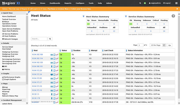This screenshot has height=105, width=180.
Task: Sort by Host column using the sort arrows
Action: 32,51
